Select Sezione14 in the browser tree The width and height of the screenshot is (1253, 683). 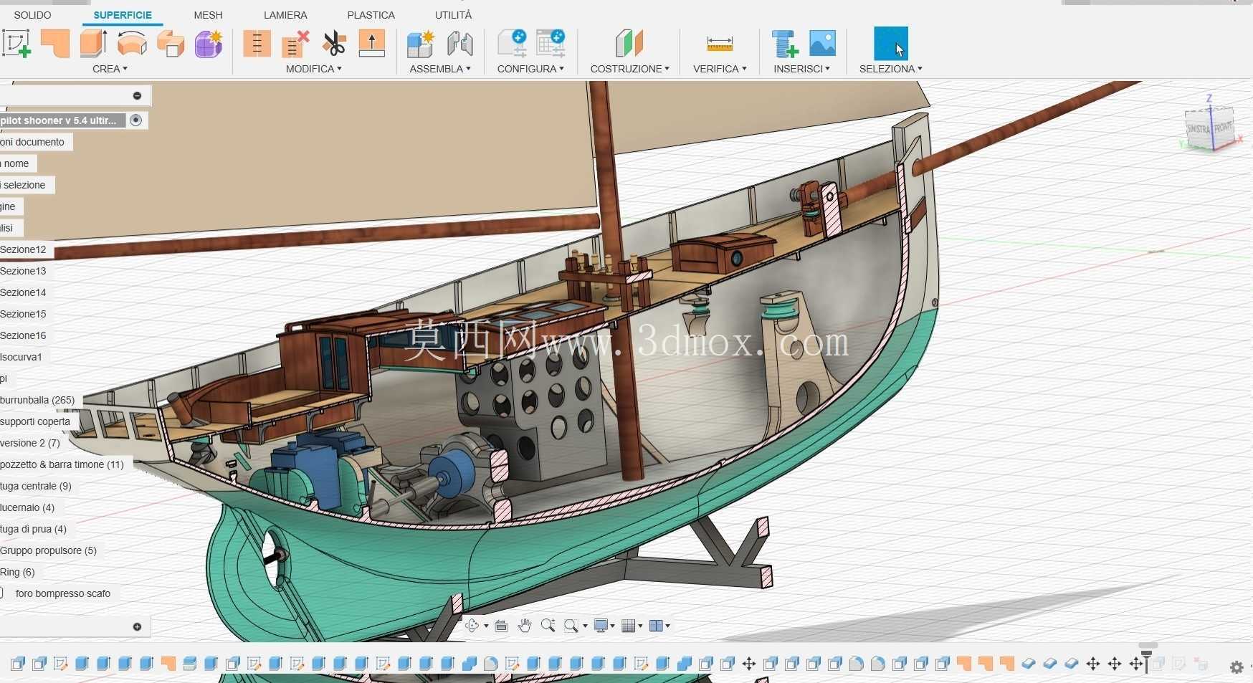23,292
